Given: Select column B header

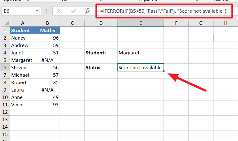Looking at the screenshot, I should coord(47,23).
